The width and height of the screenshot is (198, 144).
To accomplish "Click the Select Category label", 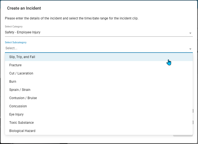I will click(14, 27).
